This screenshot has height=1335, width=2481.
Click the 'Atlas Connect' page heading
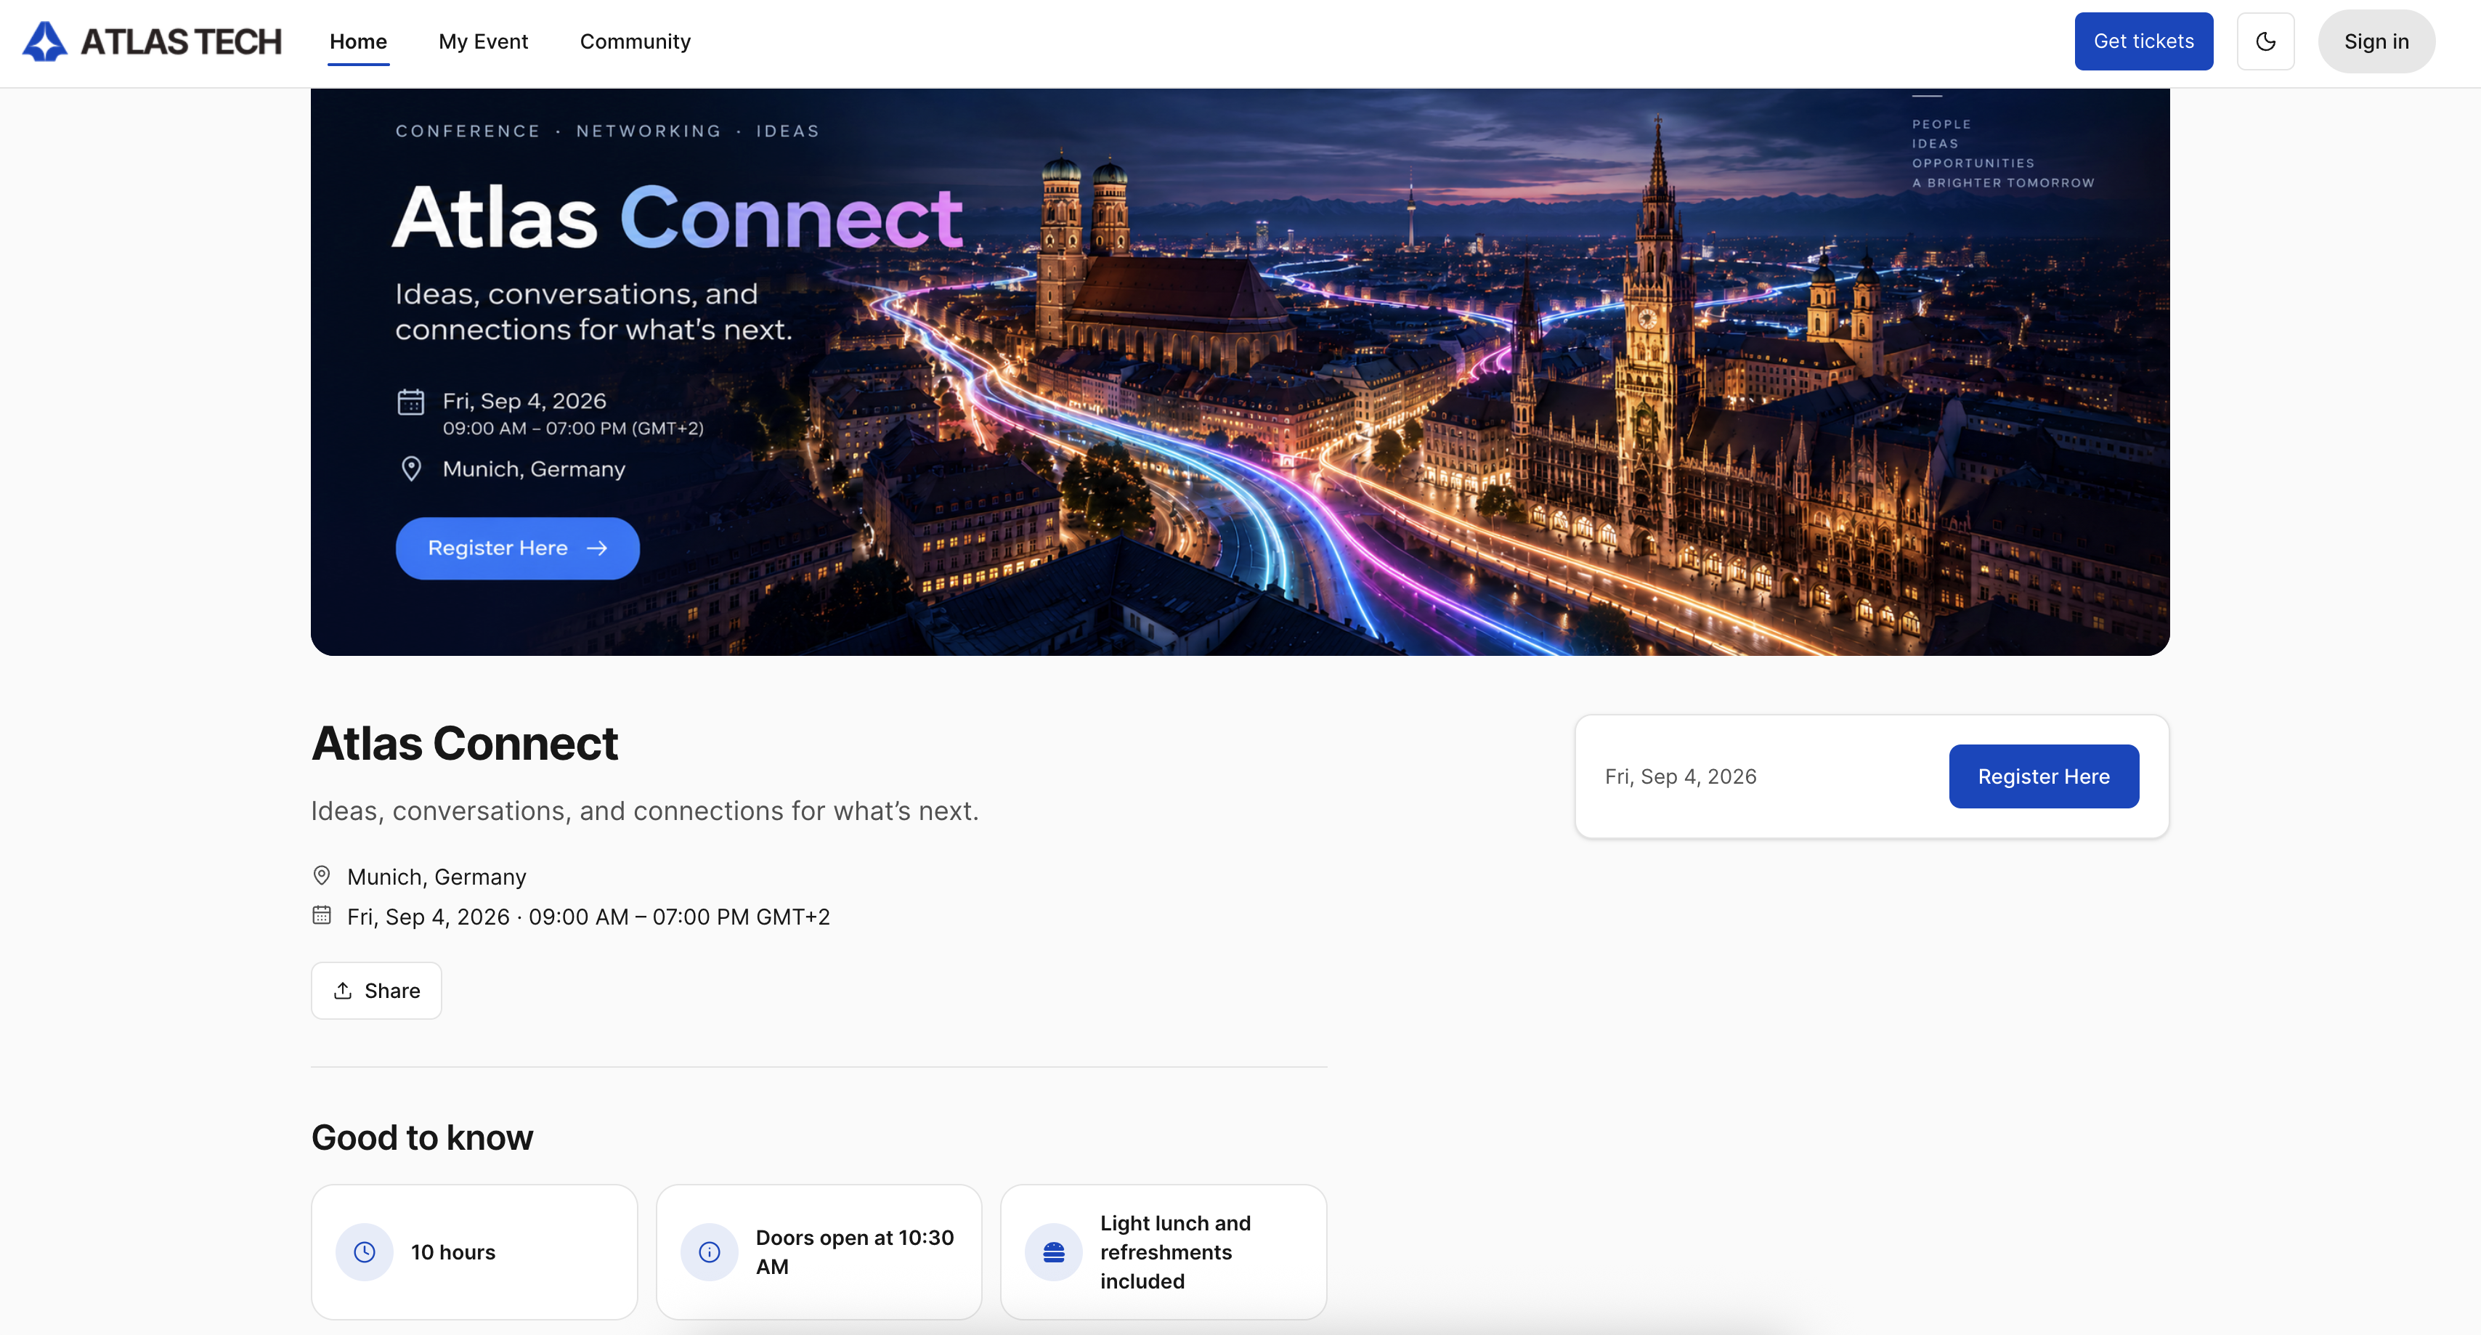click(x=464, y=744)
